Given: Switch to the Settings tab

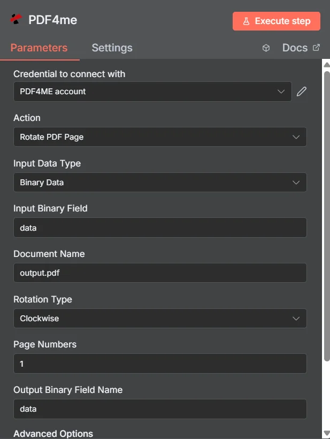Looking at the screenshot, I should click(x=112, y=48).
